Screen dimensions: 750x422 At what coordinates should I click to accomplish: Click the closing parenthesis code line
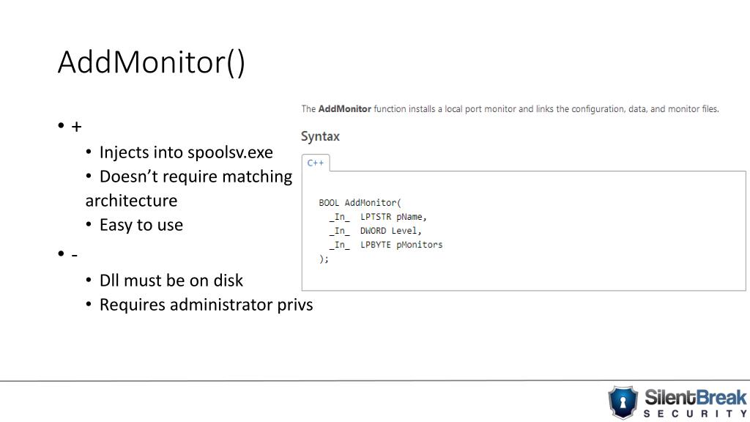pos(324,259)
